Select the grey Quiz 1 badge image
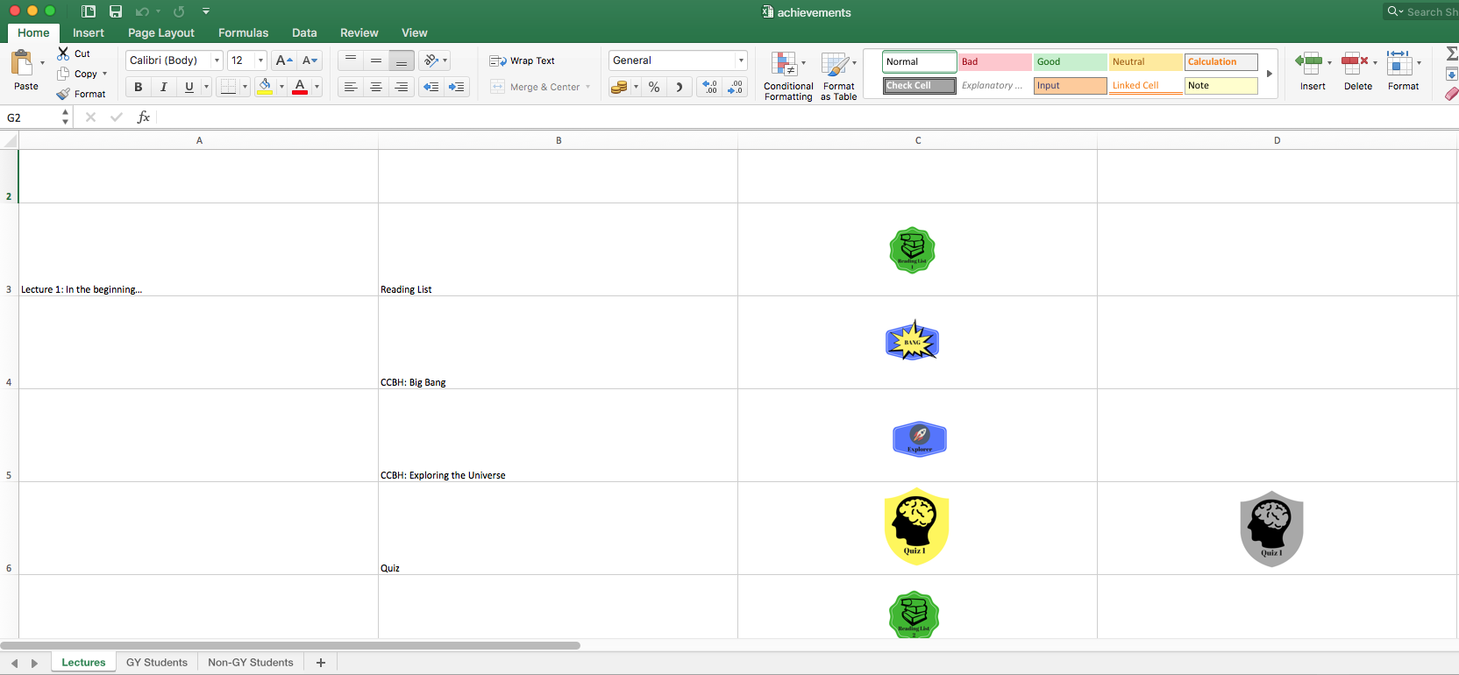This screenshot has height=675, width=1459. coord(1271,529)
